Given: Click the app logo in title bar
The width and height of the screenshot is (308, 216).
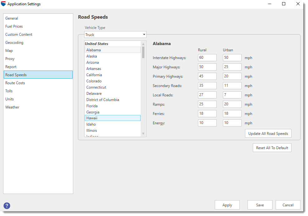Looking at the screenshot, I should click(3, 4).
